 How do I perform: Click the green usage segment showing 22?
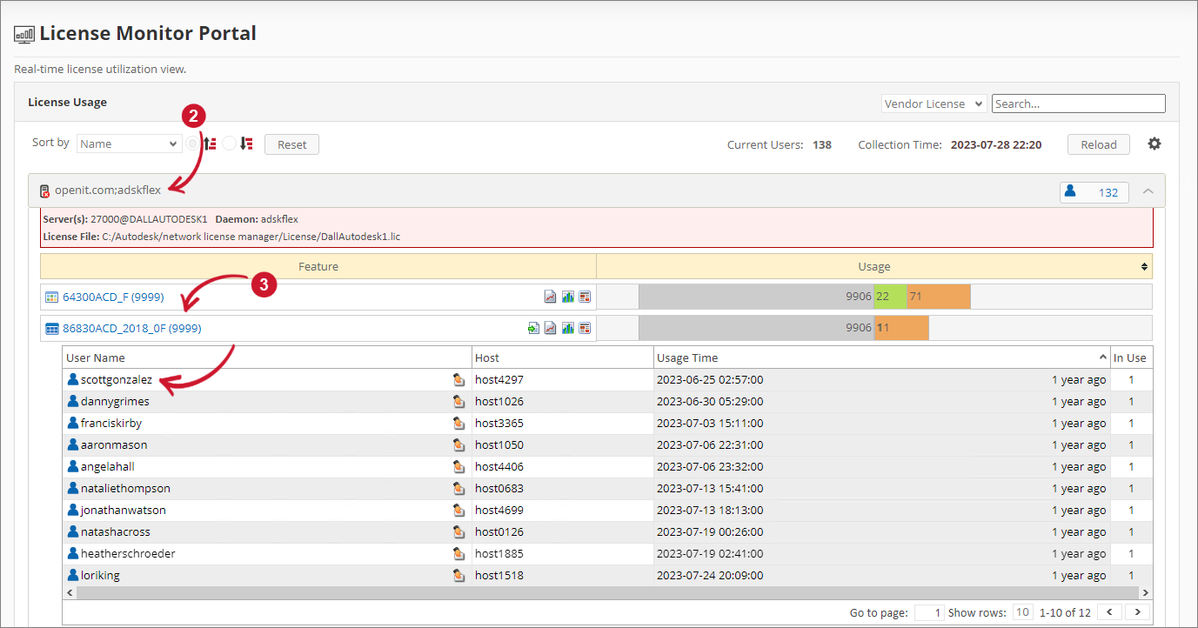(x=890, y=297)
